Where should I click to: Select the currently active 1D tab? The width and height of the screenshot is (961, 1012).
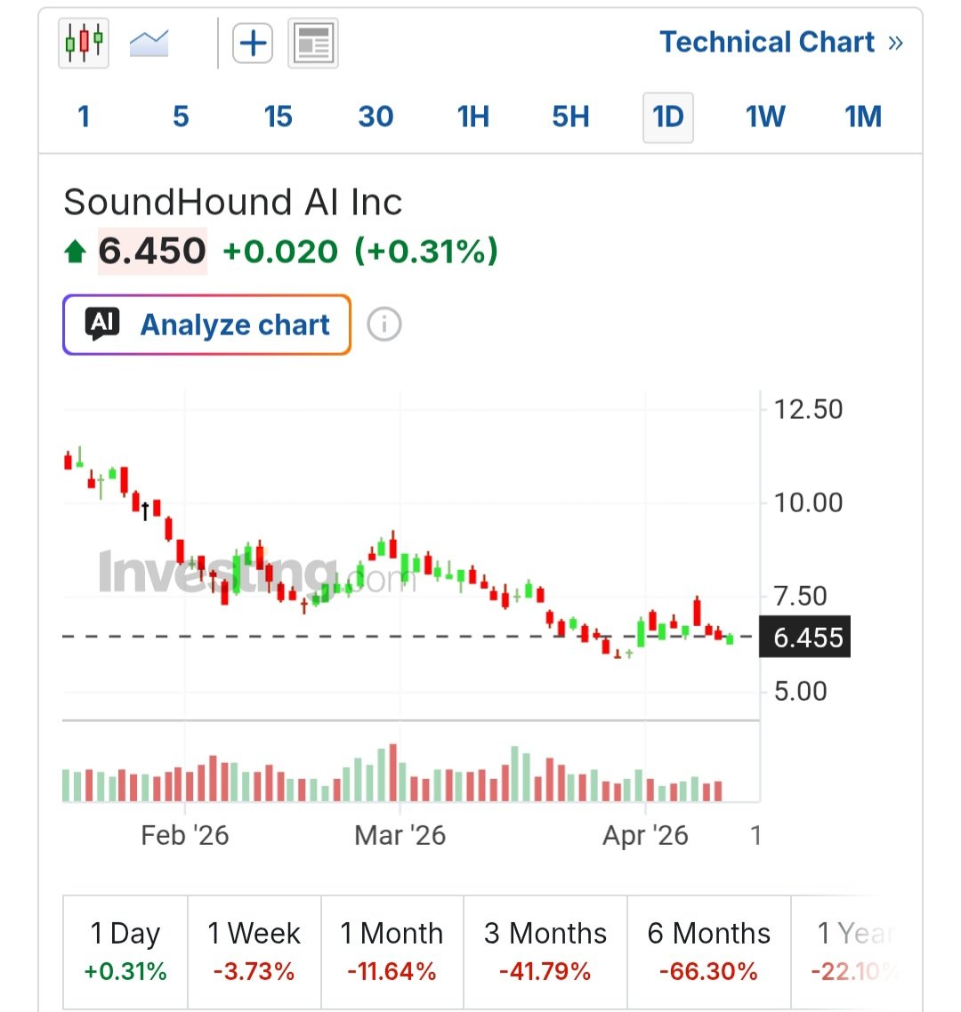tap(667, 116)
